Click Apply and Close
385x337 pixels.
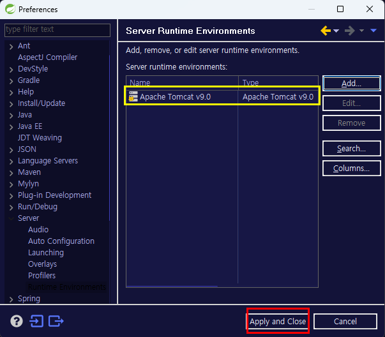[278, 321]
